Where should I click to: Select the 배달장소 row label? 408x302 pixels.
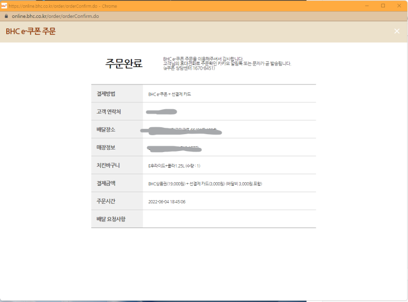pyautogui.click(x=106, y=130)
